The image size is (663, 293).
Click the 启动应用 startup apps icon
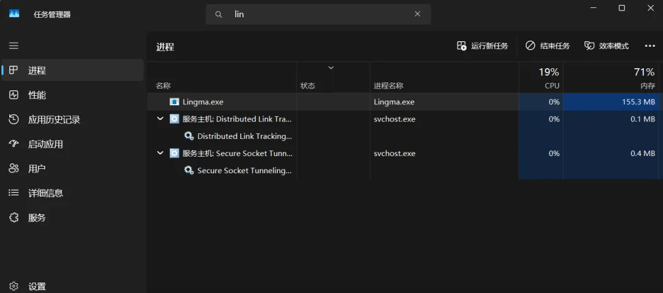click(14, 144)
